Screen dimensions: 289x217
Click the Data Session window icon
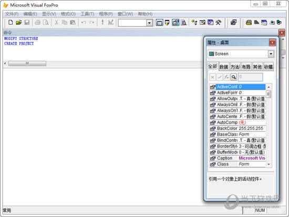[x=167, y=23]
